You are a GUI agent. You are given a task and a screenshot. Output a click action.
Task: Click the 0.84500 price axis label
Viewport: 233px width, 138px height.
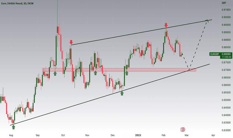point(226,108)
